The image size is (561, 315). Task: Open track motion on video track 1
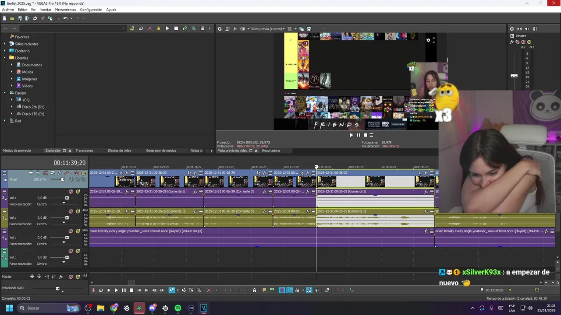(x=52, y=173)
